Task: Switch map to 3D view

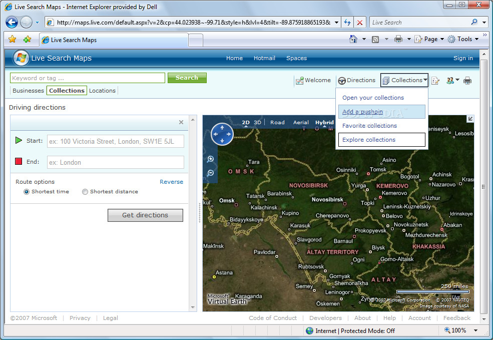Action: pos(257,122)
